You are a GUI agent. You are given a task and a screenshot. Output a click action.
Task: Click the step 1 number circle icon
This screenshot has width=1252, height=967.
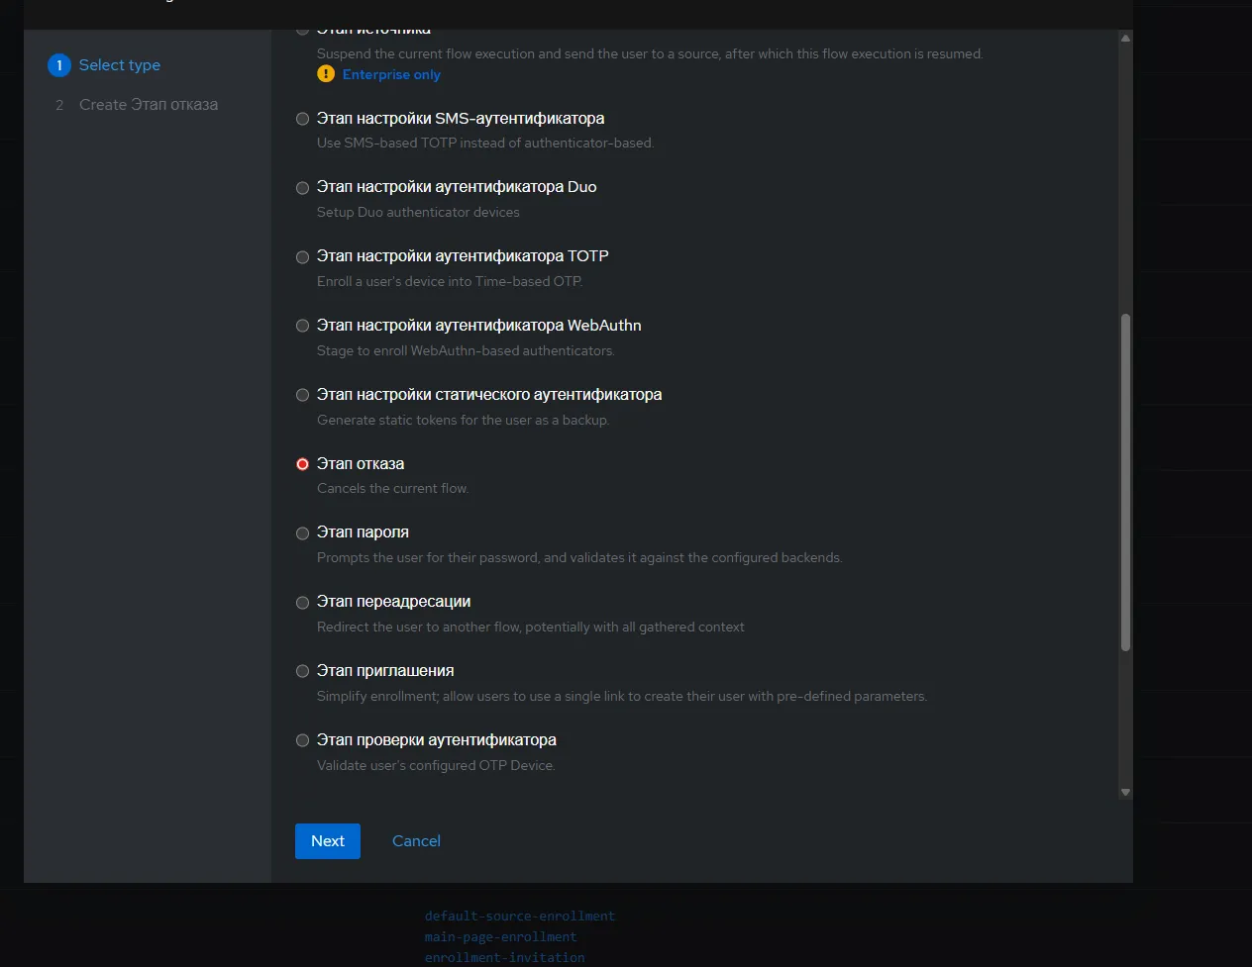59,65
